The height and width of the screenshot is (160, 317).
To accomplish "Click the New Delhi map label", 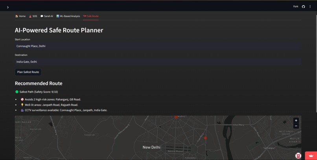I will pos(151,147).
